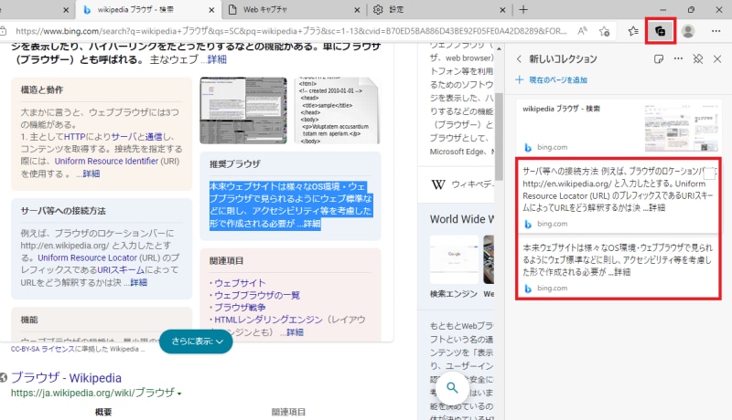Unpin the Collections pane
The width and height of the screenshot is (732, 420).
(697, 59)
